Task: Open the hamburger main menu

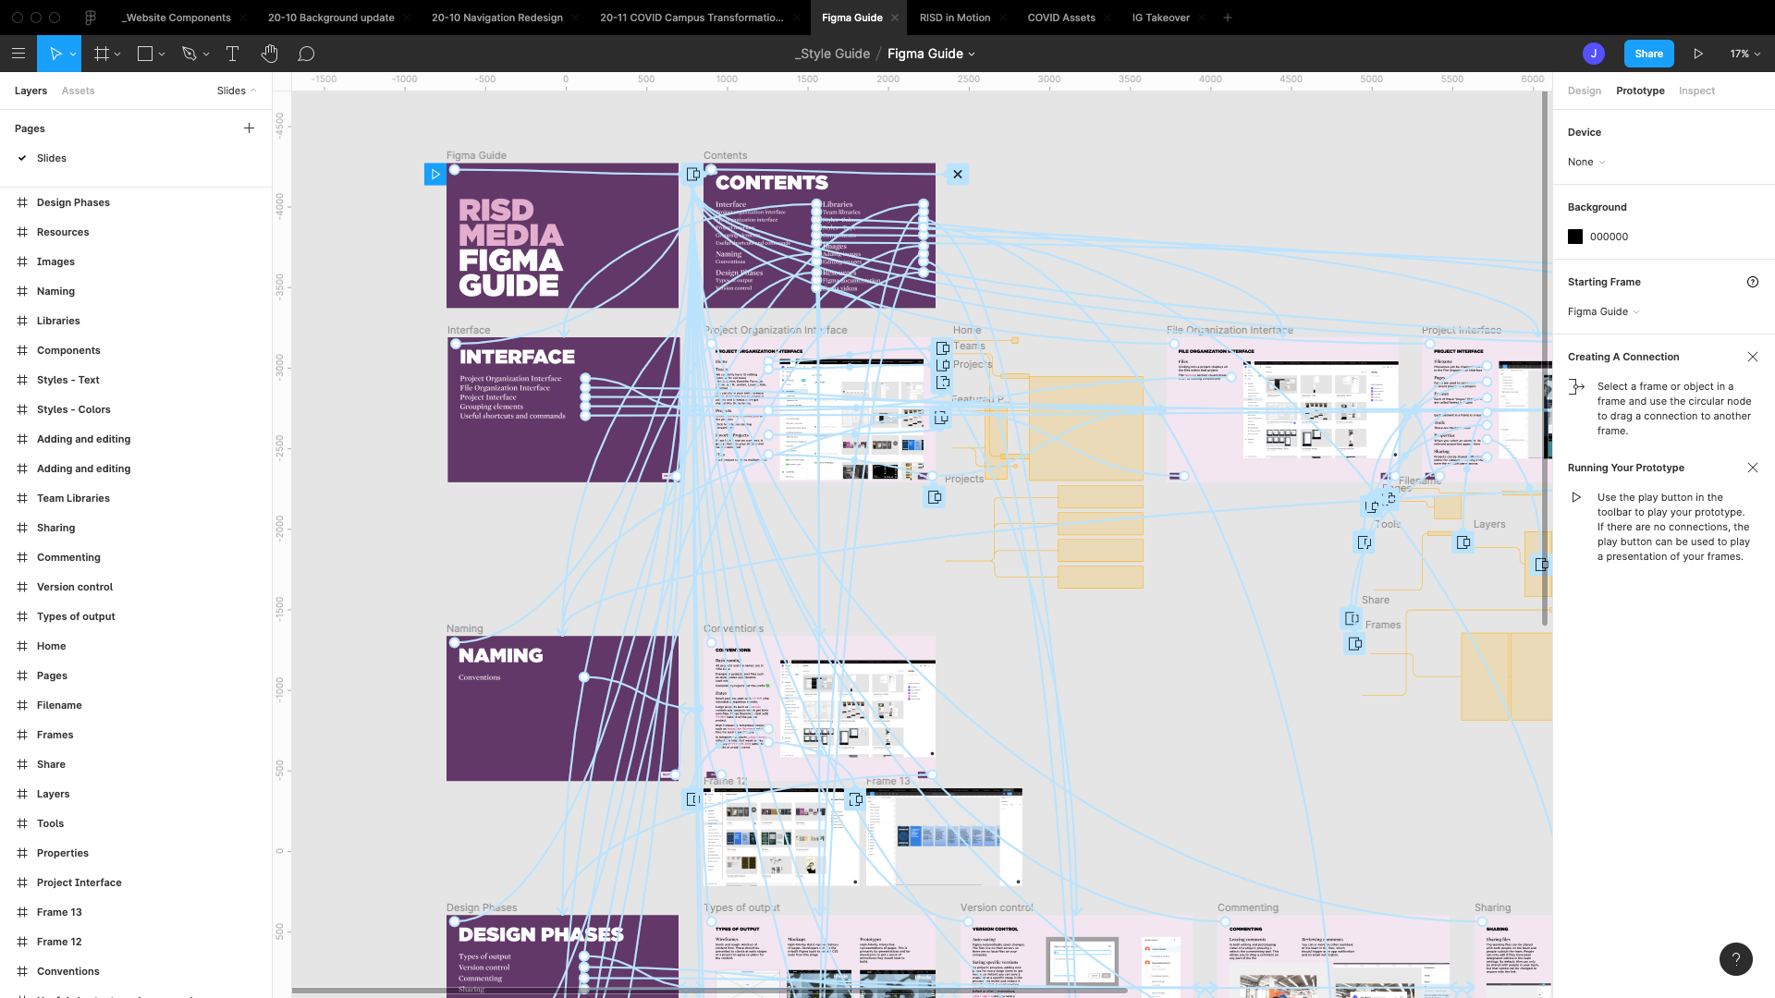Action: [x=18, y=54]
